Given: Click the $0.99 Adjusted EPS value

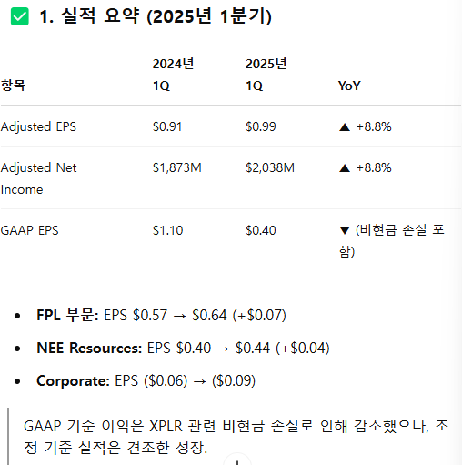Looking at the screenshot, I should 261,126.
